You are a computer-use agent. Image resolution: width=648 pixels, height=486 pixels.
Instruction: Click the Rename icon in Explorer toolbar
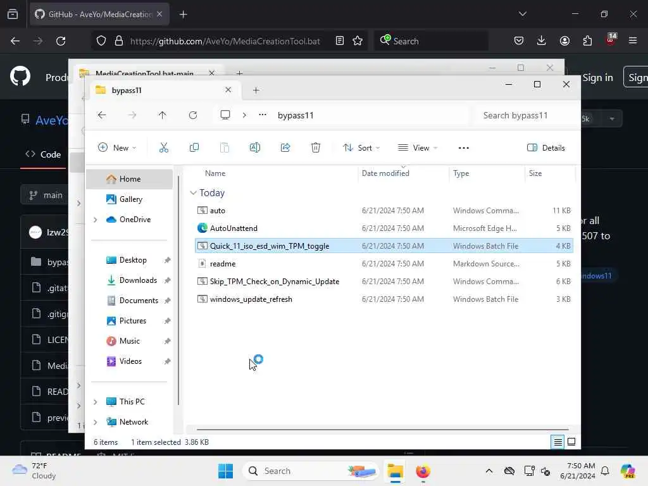(255, 147)
